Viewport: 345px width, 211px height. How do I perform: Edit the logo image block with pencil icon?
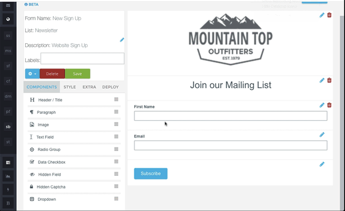point(322,15)
